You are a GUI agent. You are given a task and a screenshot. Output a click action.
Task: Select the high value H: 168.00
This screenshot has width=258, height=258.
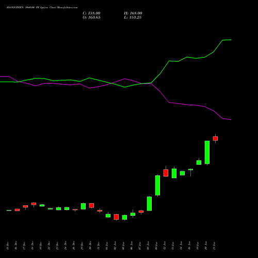tap(133, 13)
